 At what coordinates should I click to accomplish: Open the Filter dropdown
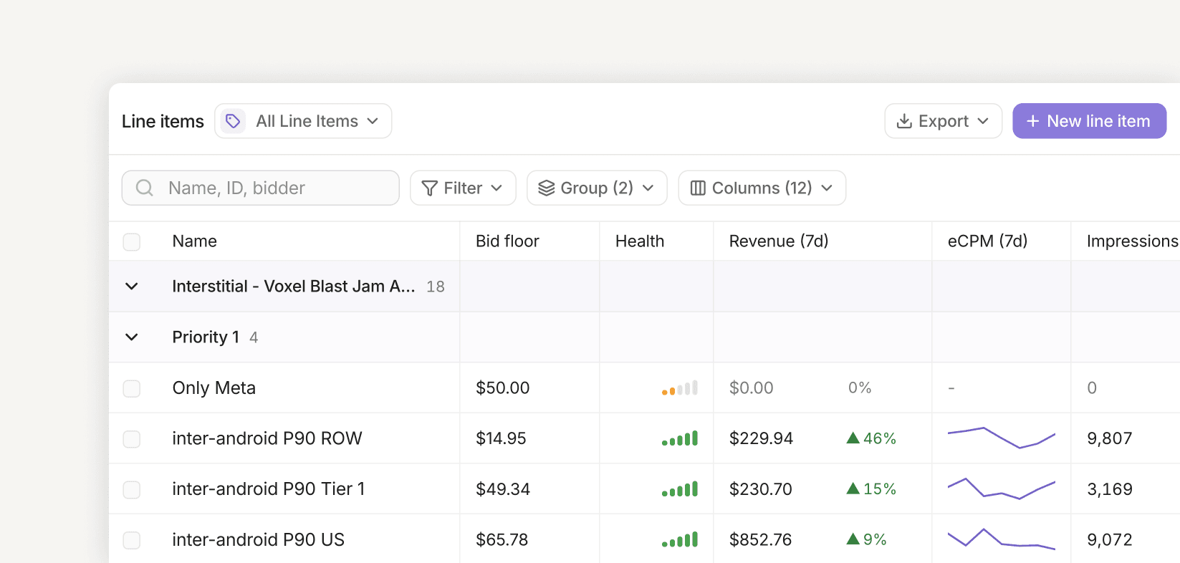[x=463, y=188]
